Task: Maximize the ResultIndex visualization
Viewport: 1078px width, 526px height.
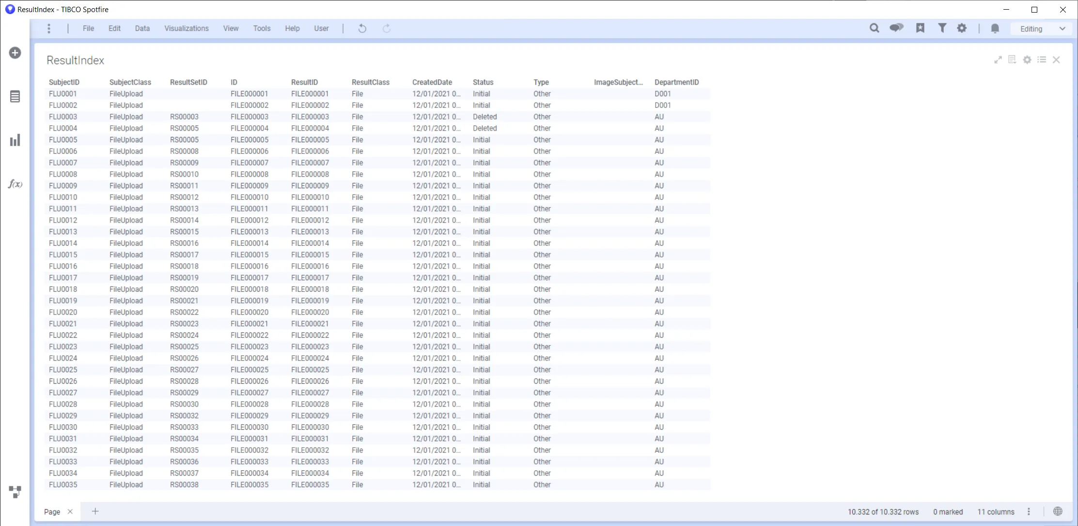Action: click(998, 60)
